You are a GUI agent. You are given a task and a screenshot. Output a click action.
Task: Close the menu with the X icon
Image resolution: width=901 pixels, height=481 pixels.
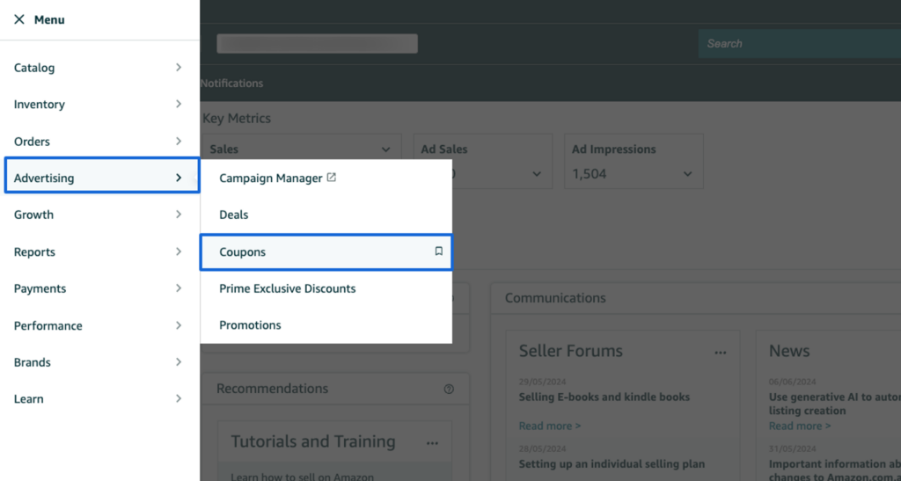point(19,19)
